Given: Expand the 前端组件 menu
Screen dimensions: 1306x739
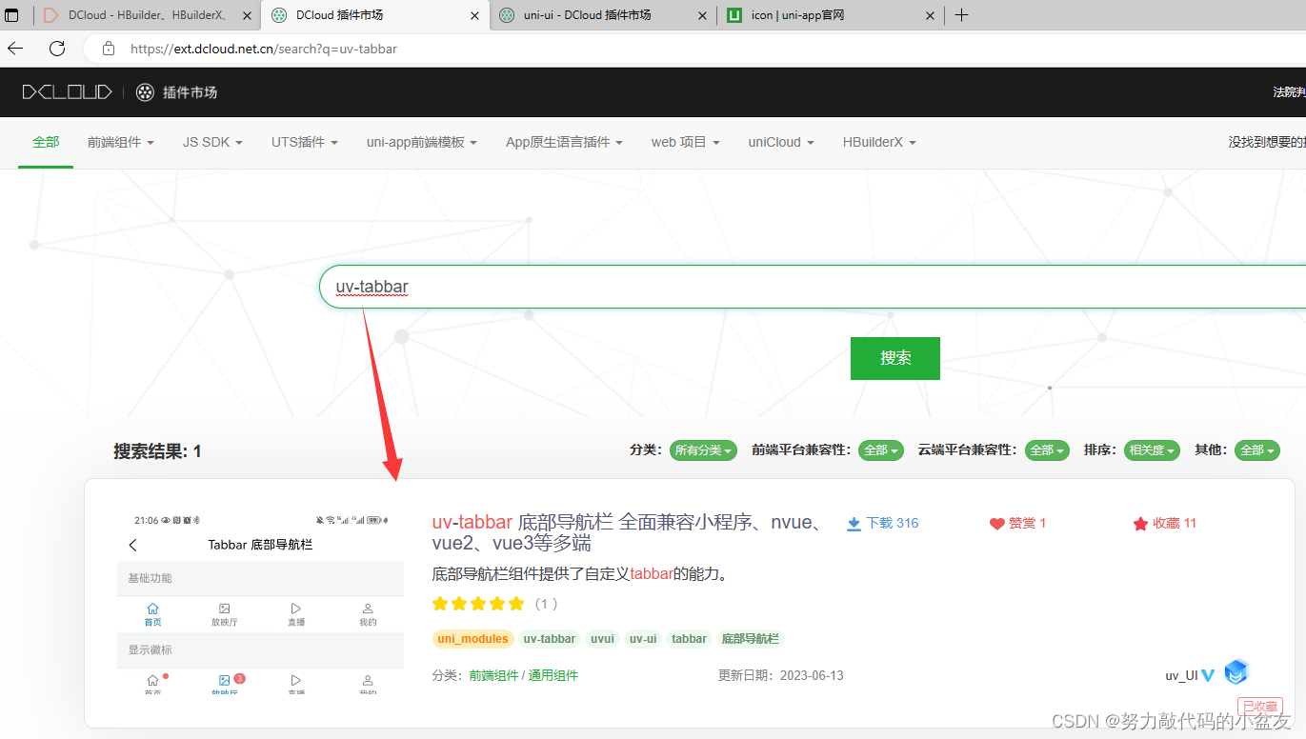Looking at the screenshot, I should [121, 142].
